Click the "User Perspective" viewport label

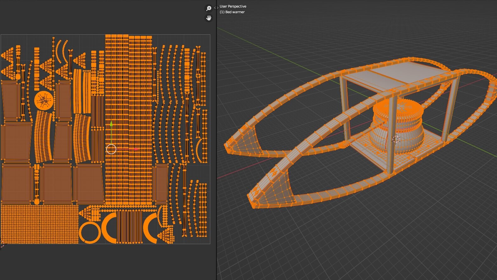pyautogui.click(x=233, y=6)
